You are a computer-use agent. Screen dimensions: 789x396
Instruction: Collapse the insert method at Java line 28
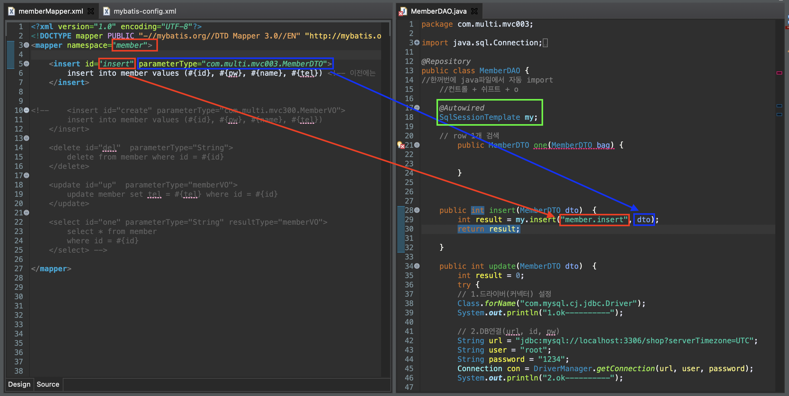(417, 210)
